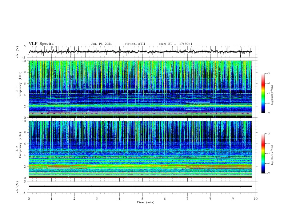
Task: Click the ch.3 flat waveform trace
Action: pyautogui.click(x=140, y=187)
